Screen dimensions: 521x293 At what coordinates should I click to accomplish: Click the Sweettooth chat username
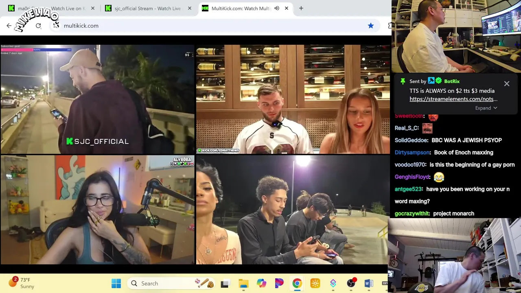[409, 116]
